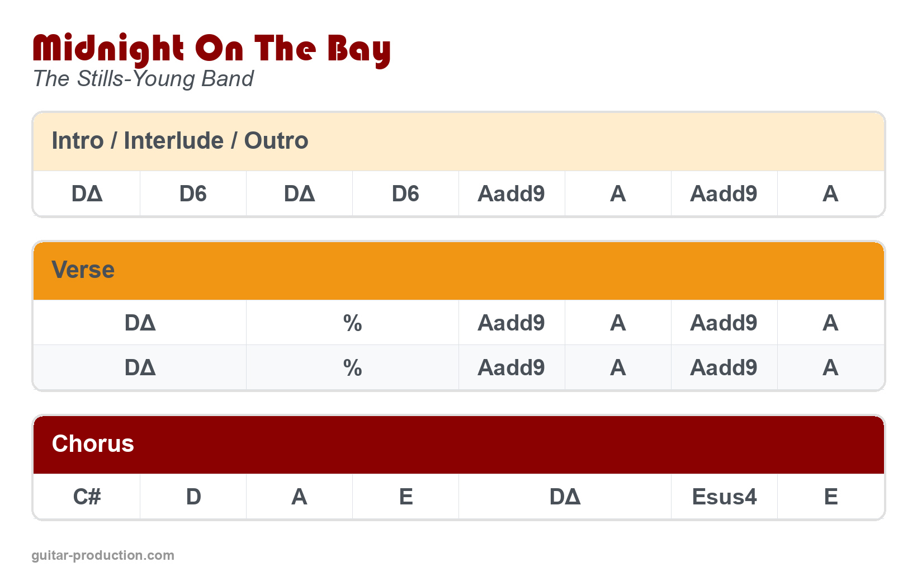Click the D chord in Chorus row
This screenshot has height=576, width=917.
[193, 497]
